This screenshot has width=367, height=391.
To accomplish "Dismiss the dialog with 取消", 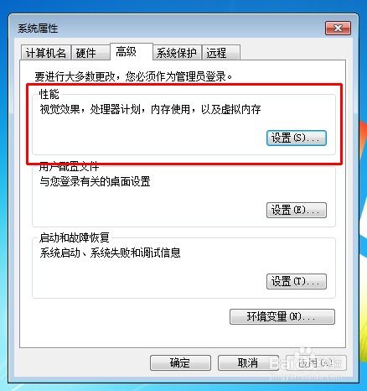I will (248, 363).
